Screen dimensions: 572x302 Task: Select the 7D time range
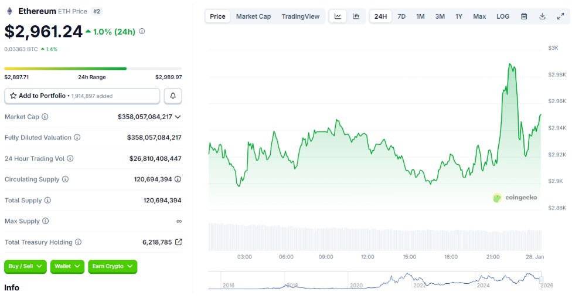[401, 16]
